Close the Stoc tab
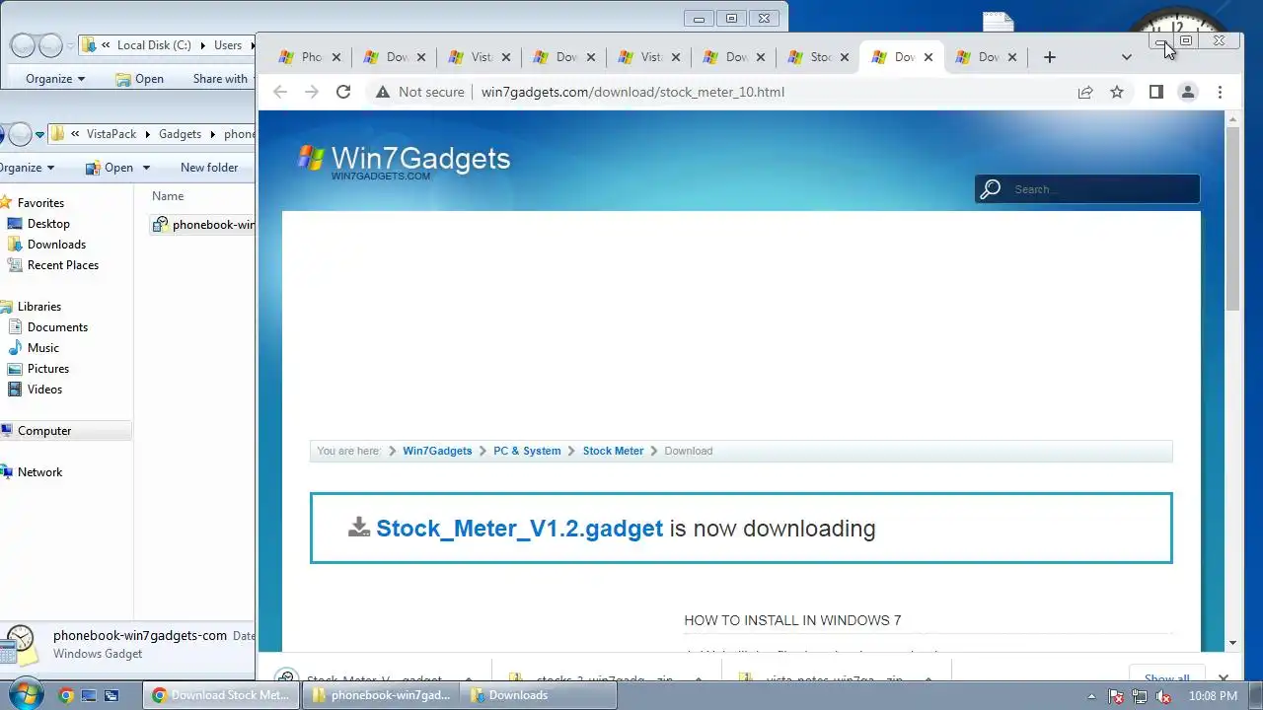This screenshot has height=710, width=1263. 845,57
